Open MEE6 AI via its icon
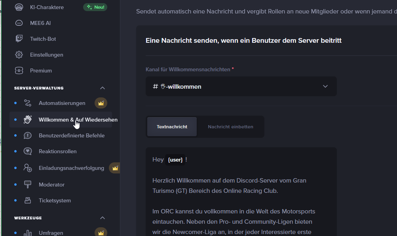Image resolution: width=397 pixels, height=236 pixels. pos(19,23)
